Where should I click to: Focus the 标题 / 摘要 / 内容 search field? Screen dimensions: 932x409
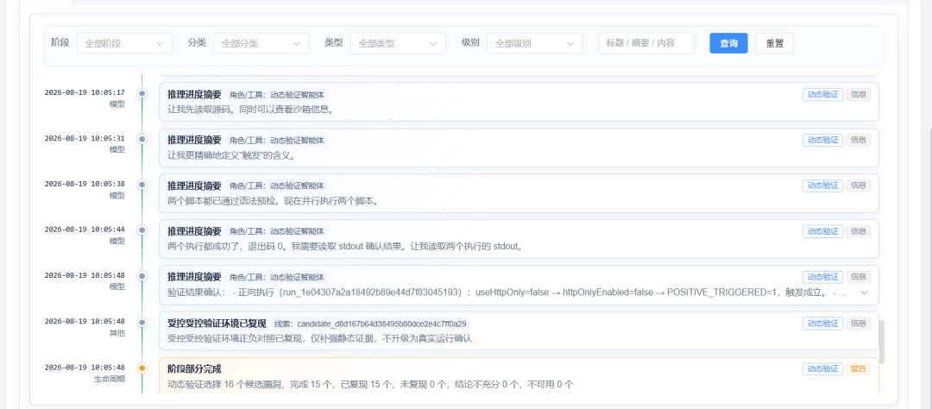646,43
